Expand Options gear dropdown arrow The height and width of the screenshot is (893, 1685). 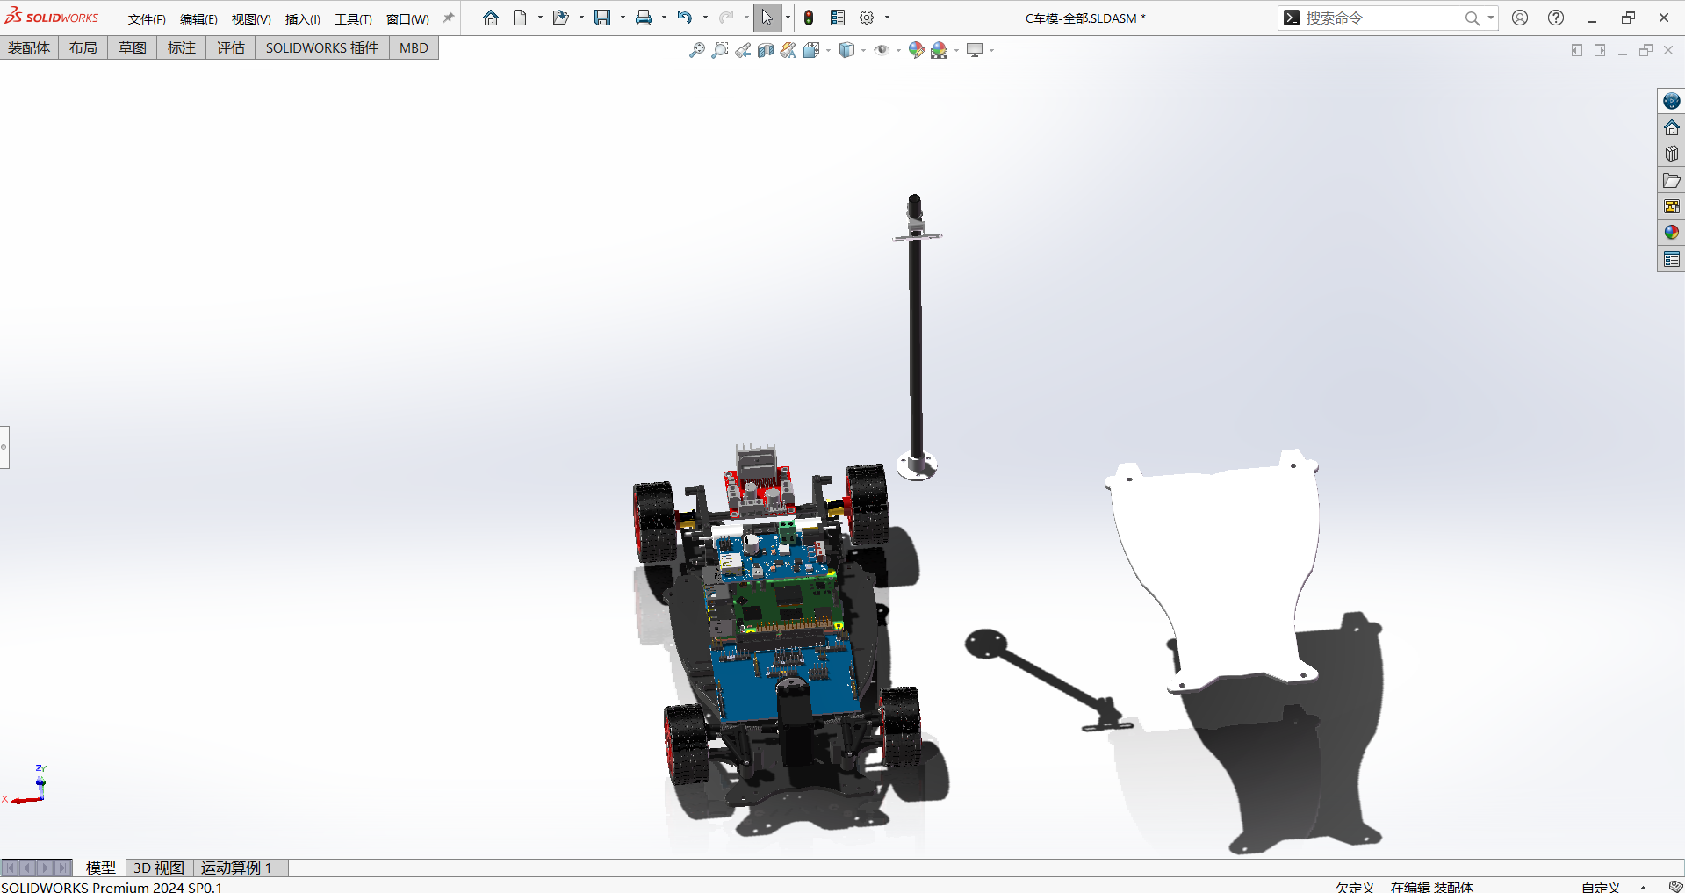[x=887, y=18]
